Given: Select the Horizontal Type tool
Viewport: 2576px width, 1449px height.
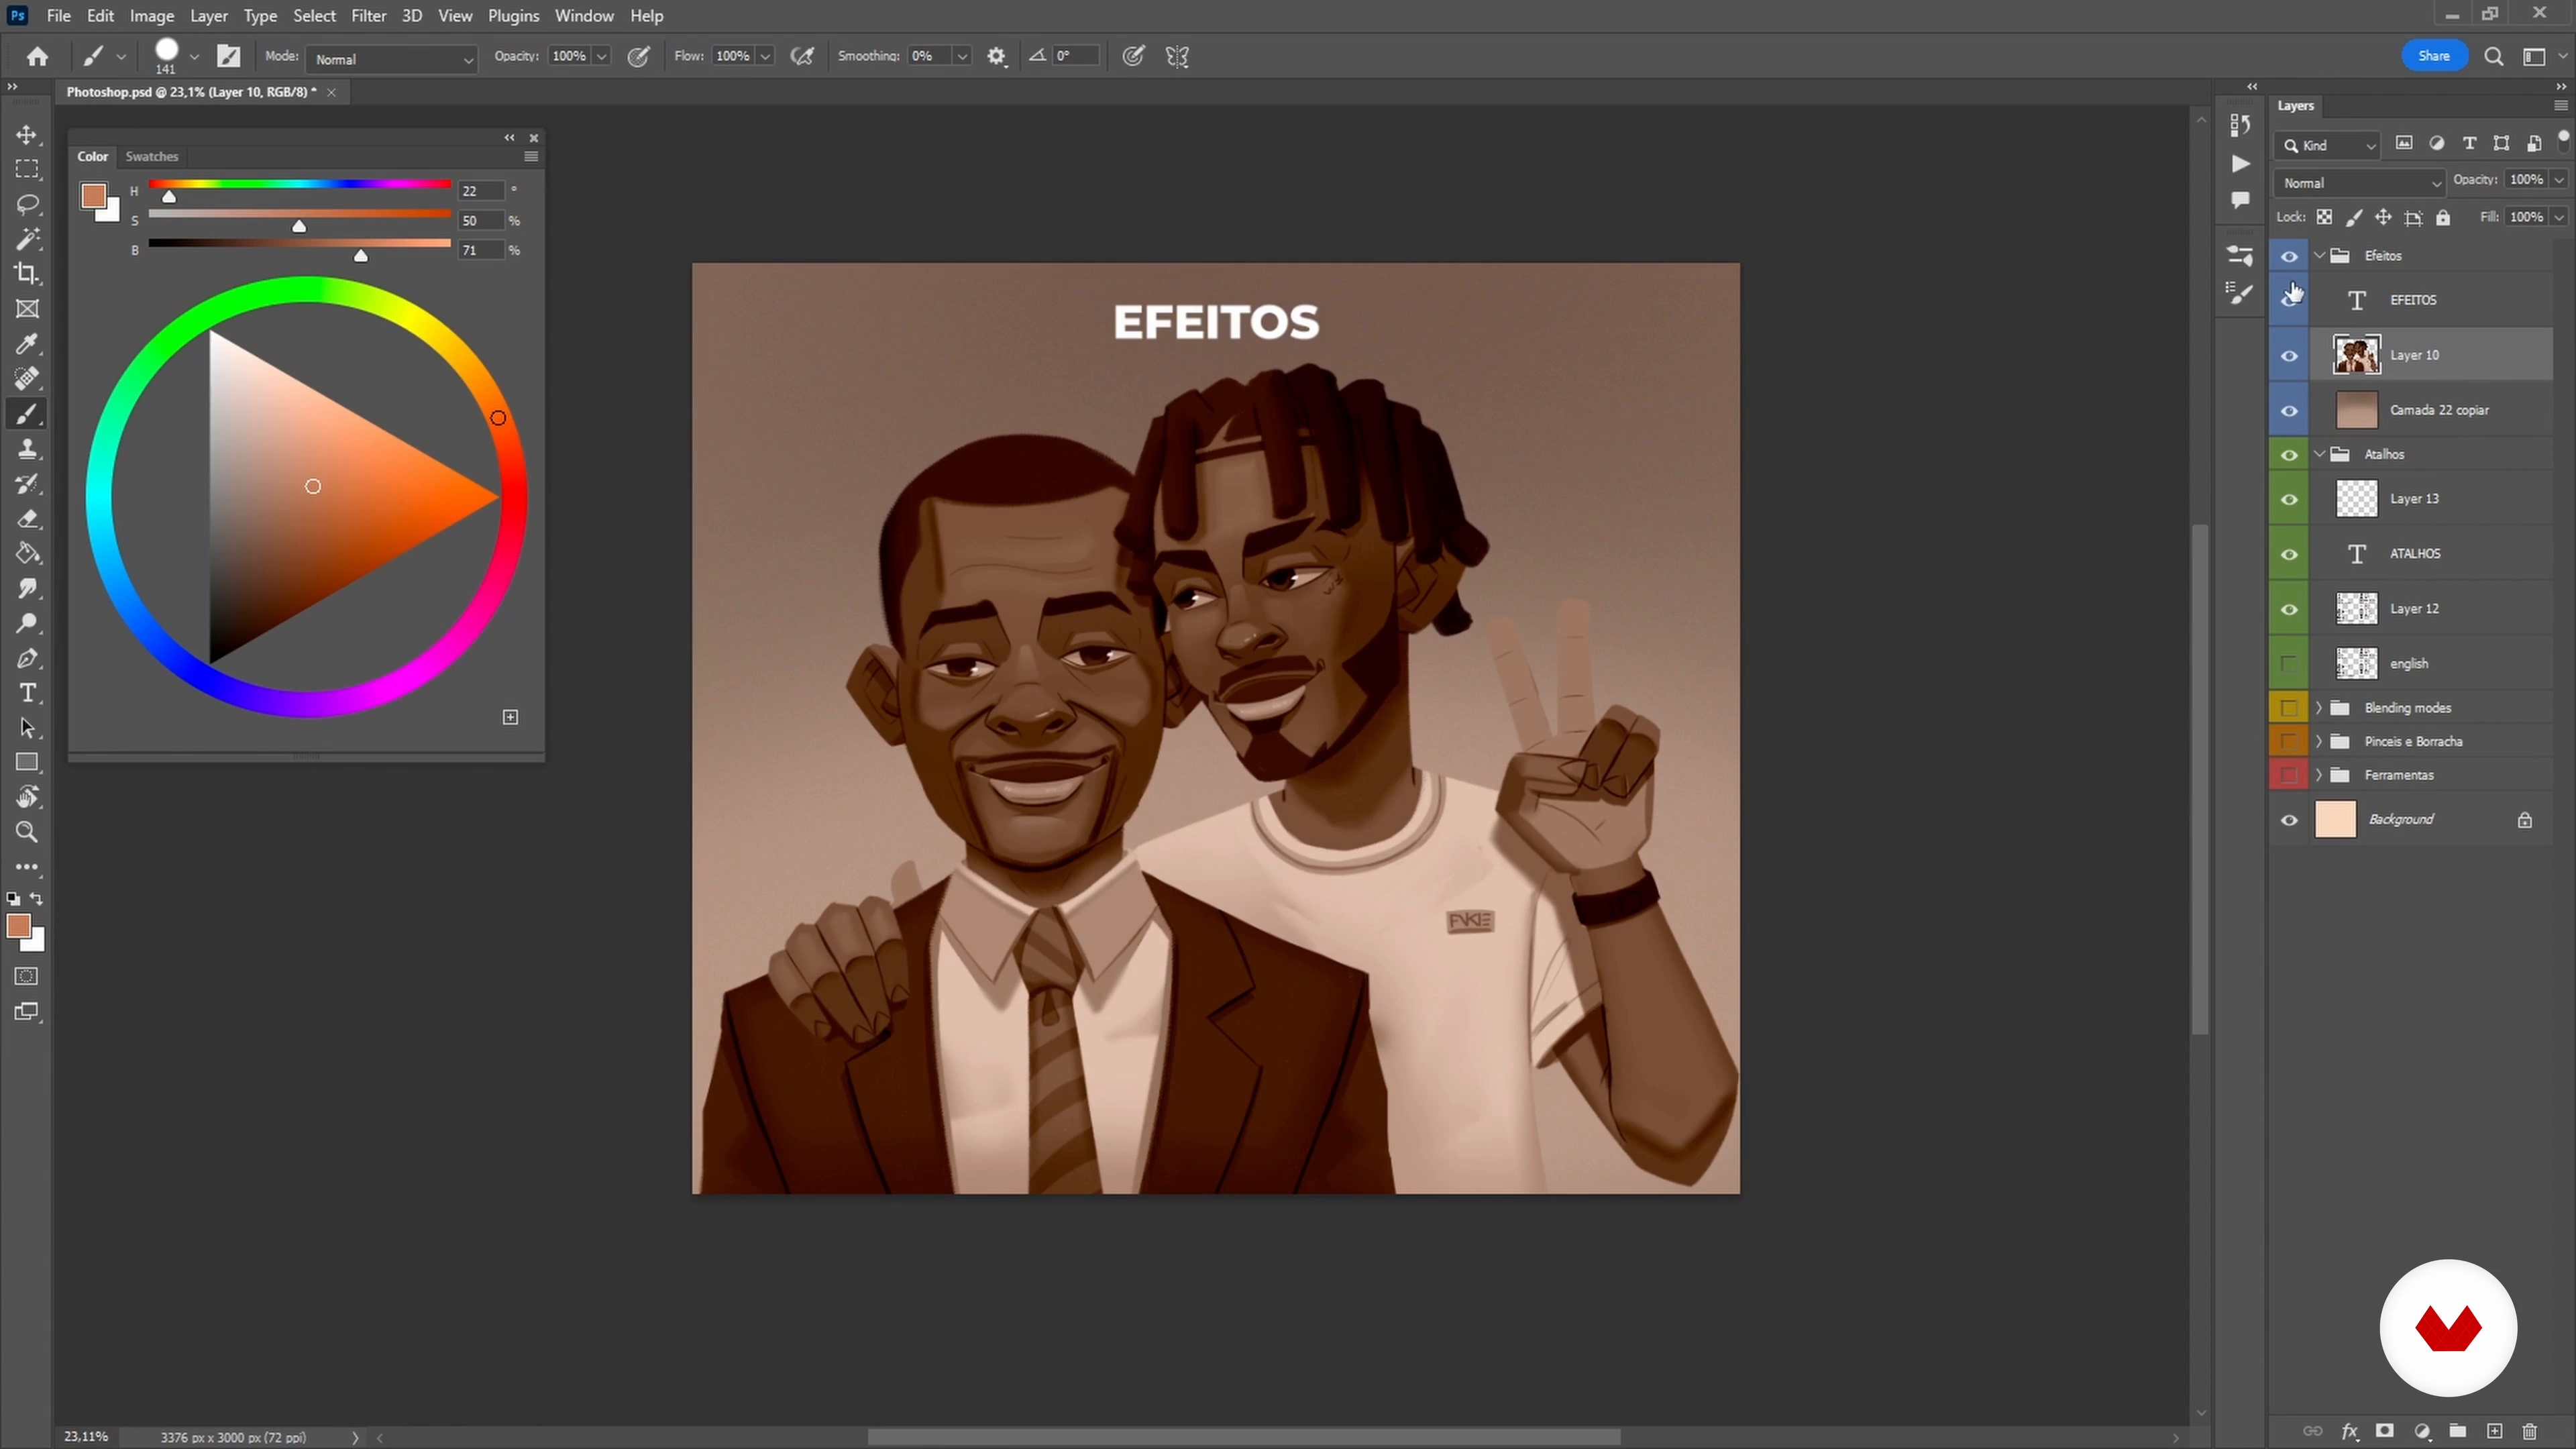Looking at the screenshot, I should pos(27,693).
